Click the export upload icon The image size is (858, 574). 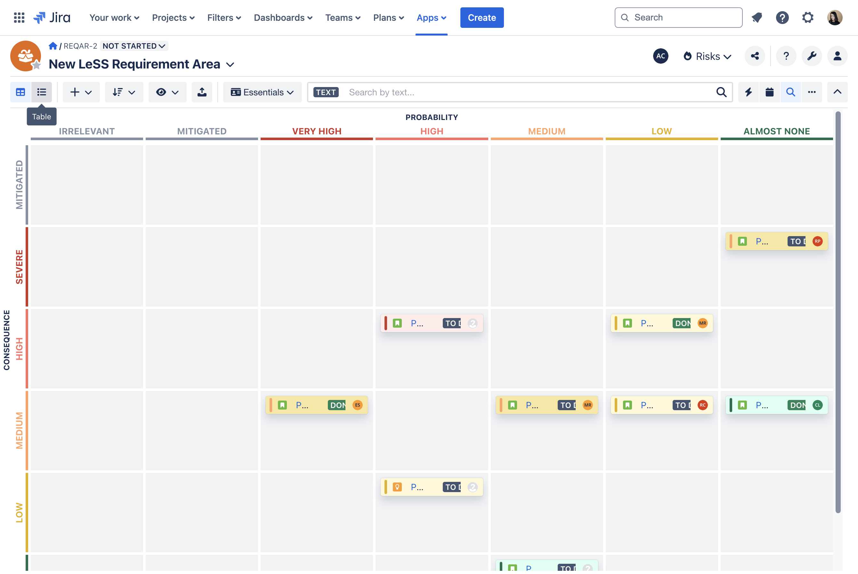[x=202, y=92]
